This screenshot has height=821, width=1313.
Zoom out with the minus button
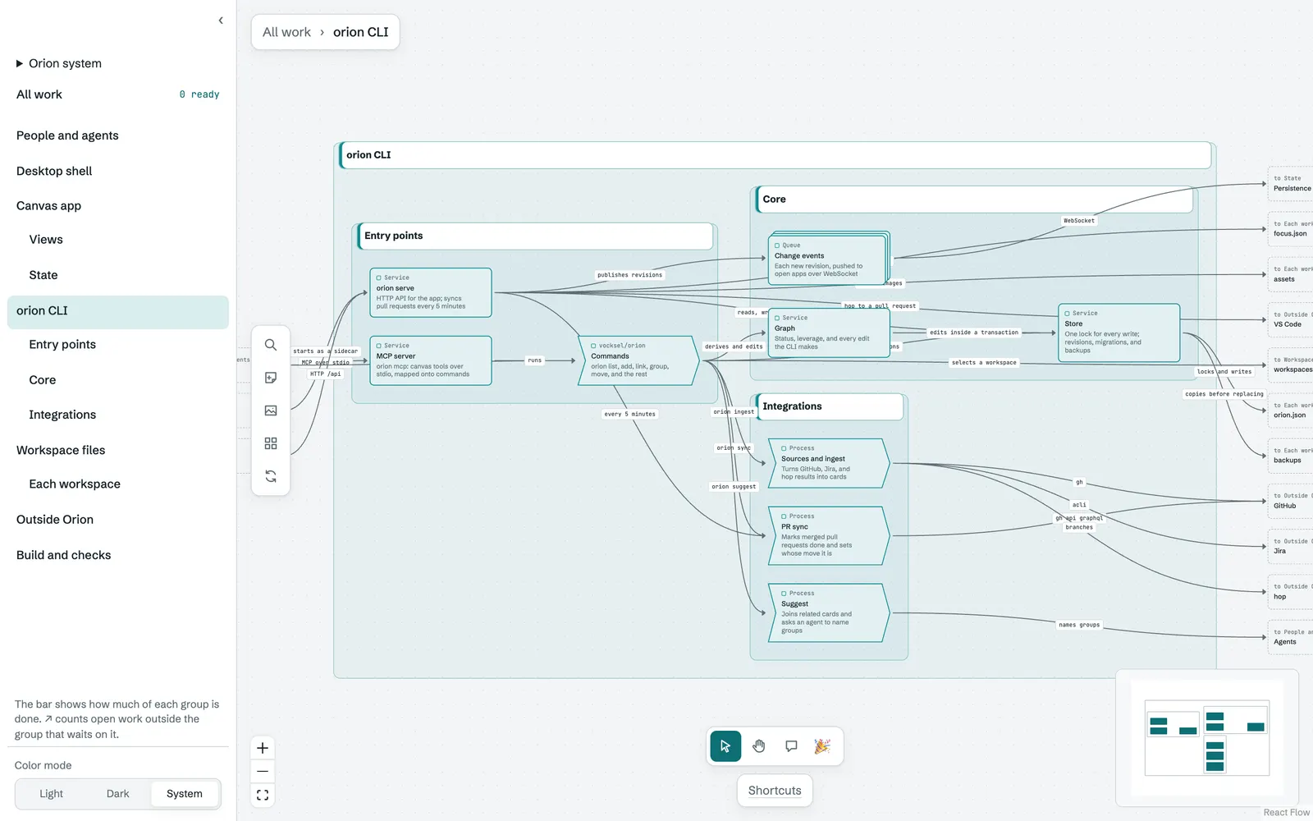point(263,772)
